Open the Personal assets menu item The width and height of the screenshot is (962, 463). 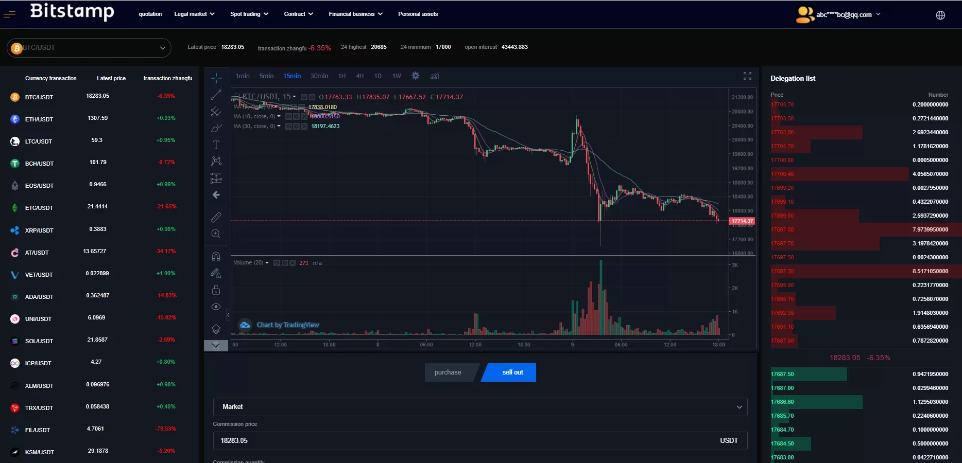[418, 14]
